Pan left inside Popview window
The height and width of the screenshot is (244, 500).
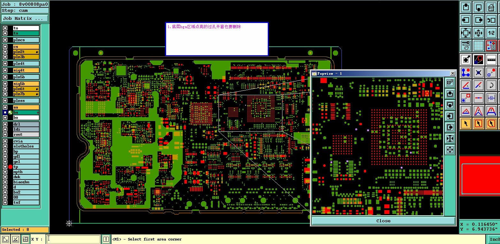pyautogui.click(x=450, y=116)
